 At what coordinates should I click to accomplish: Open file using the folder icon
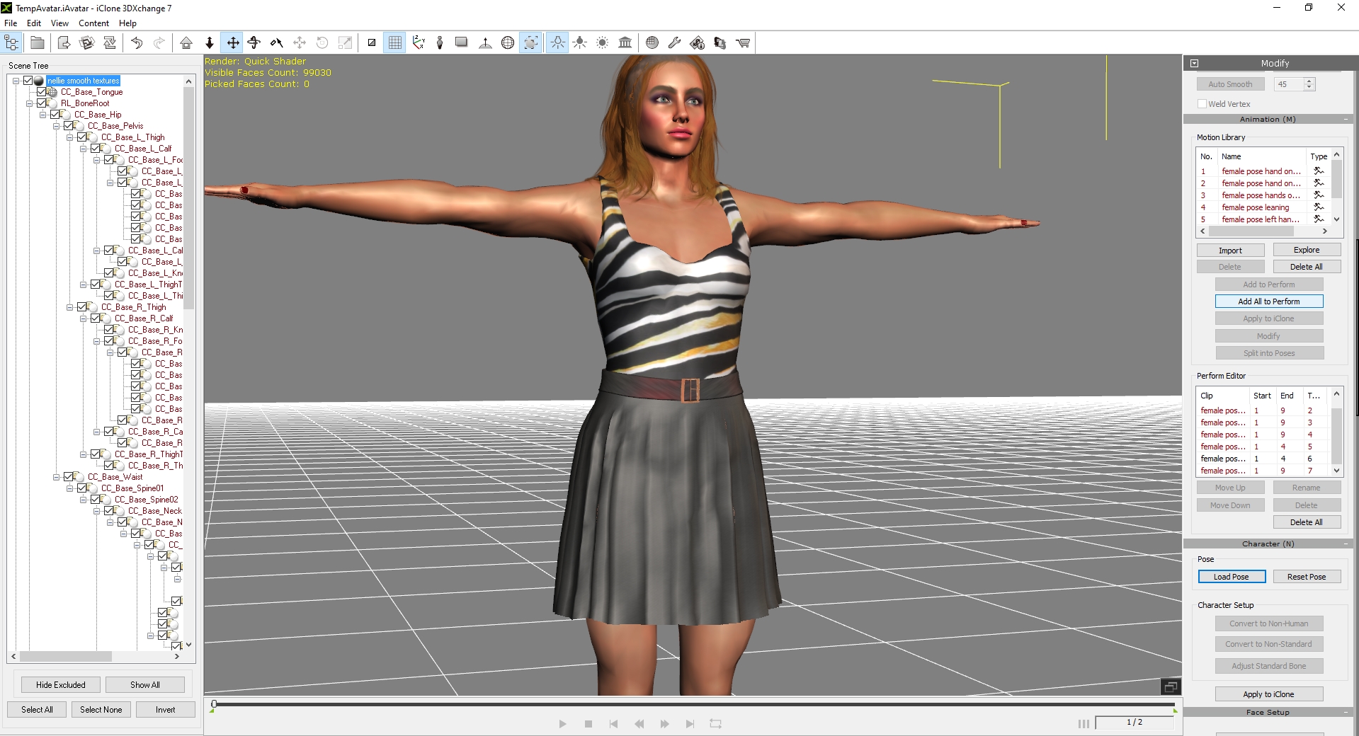click(38, 43)
